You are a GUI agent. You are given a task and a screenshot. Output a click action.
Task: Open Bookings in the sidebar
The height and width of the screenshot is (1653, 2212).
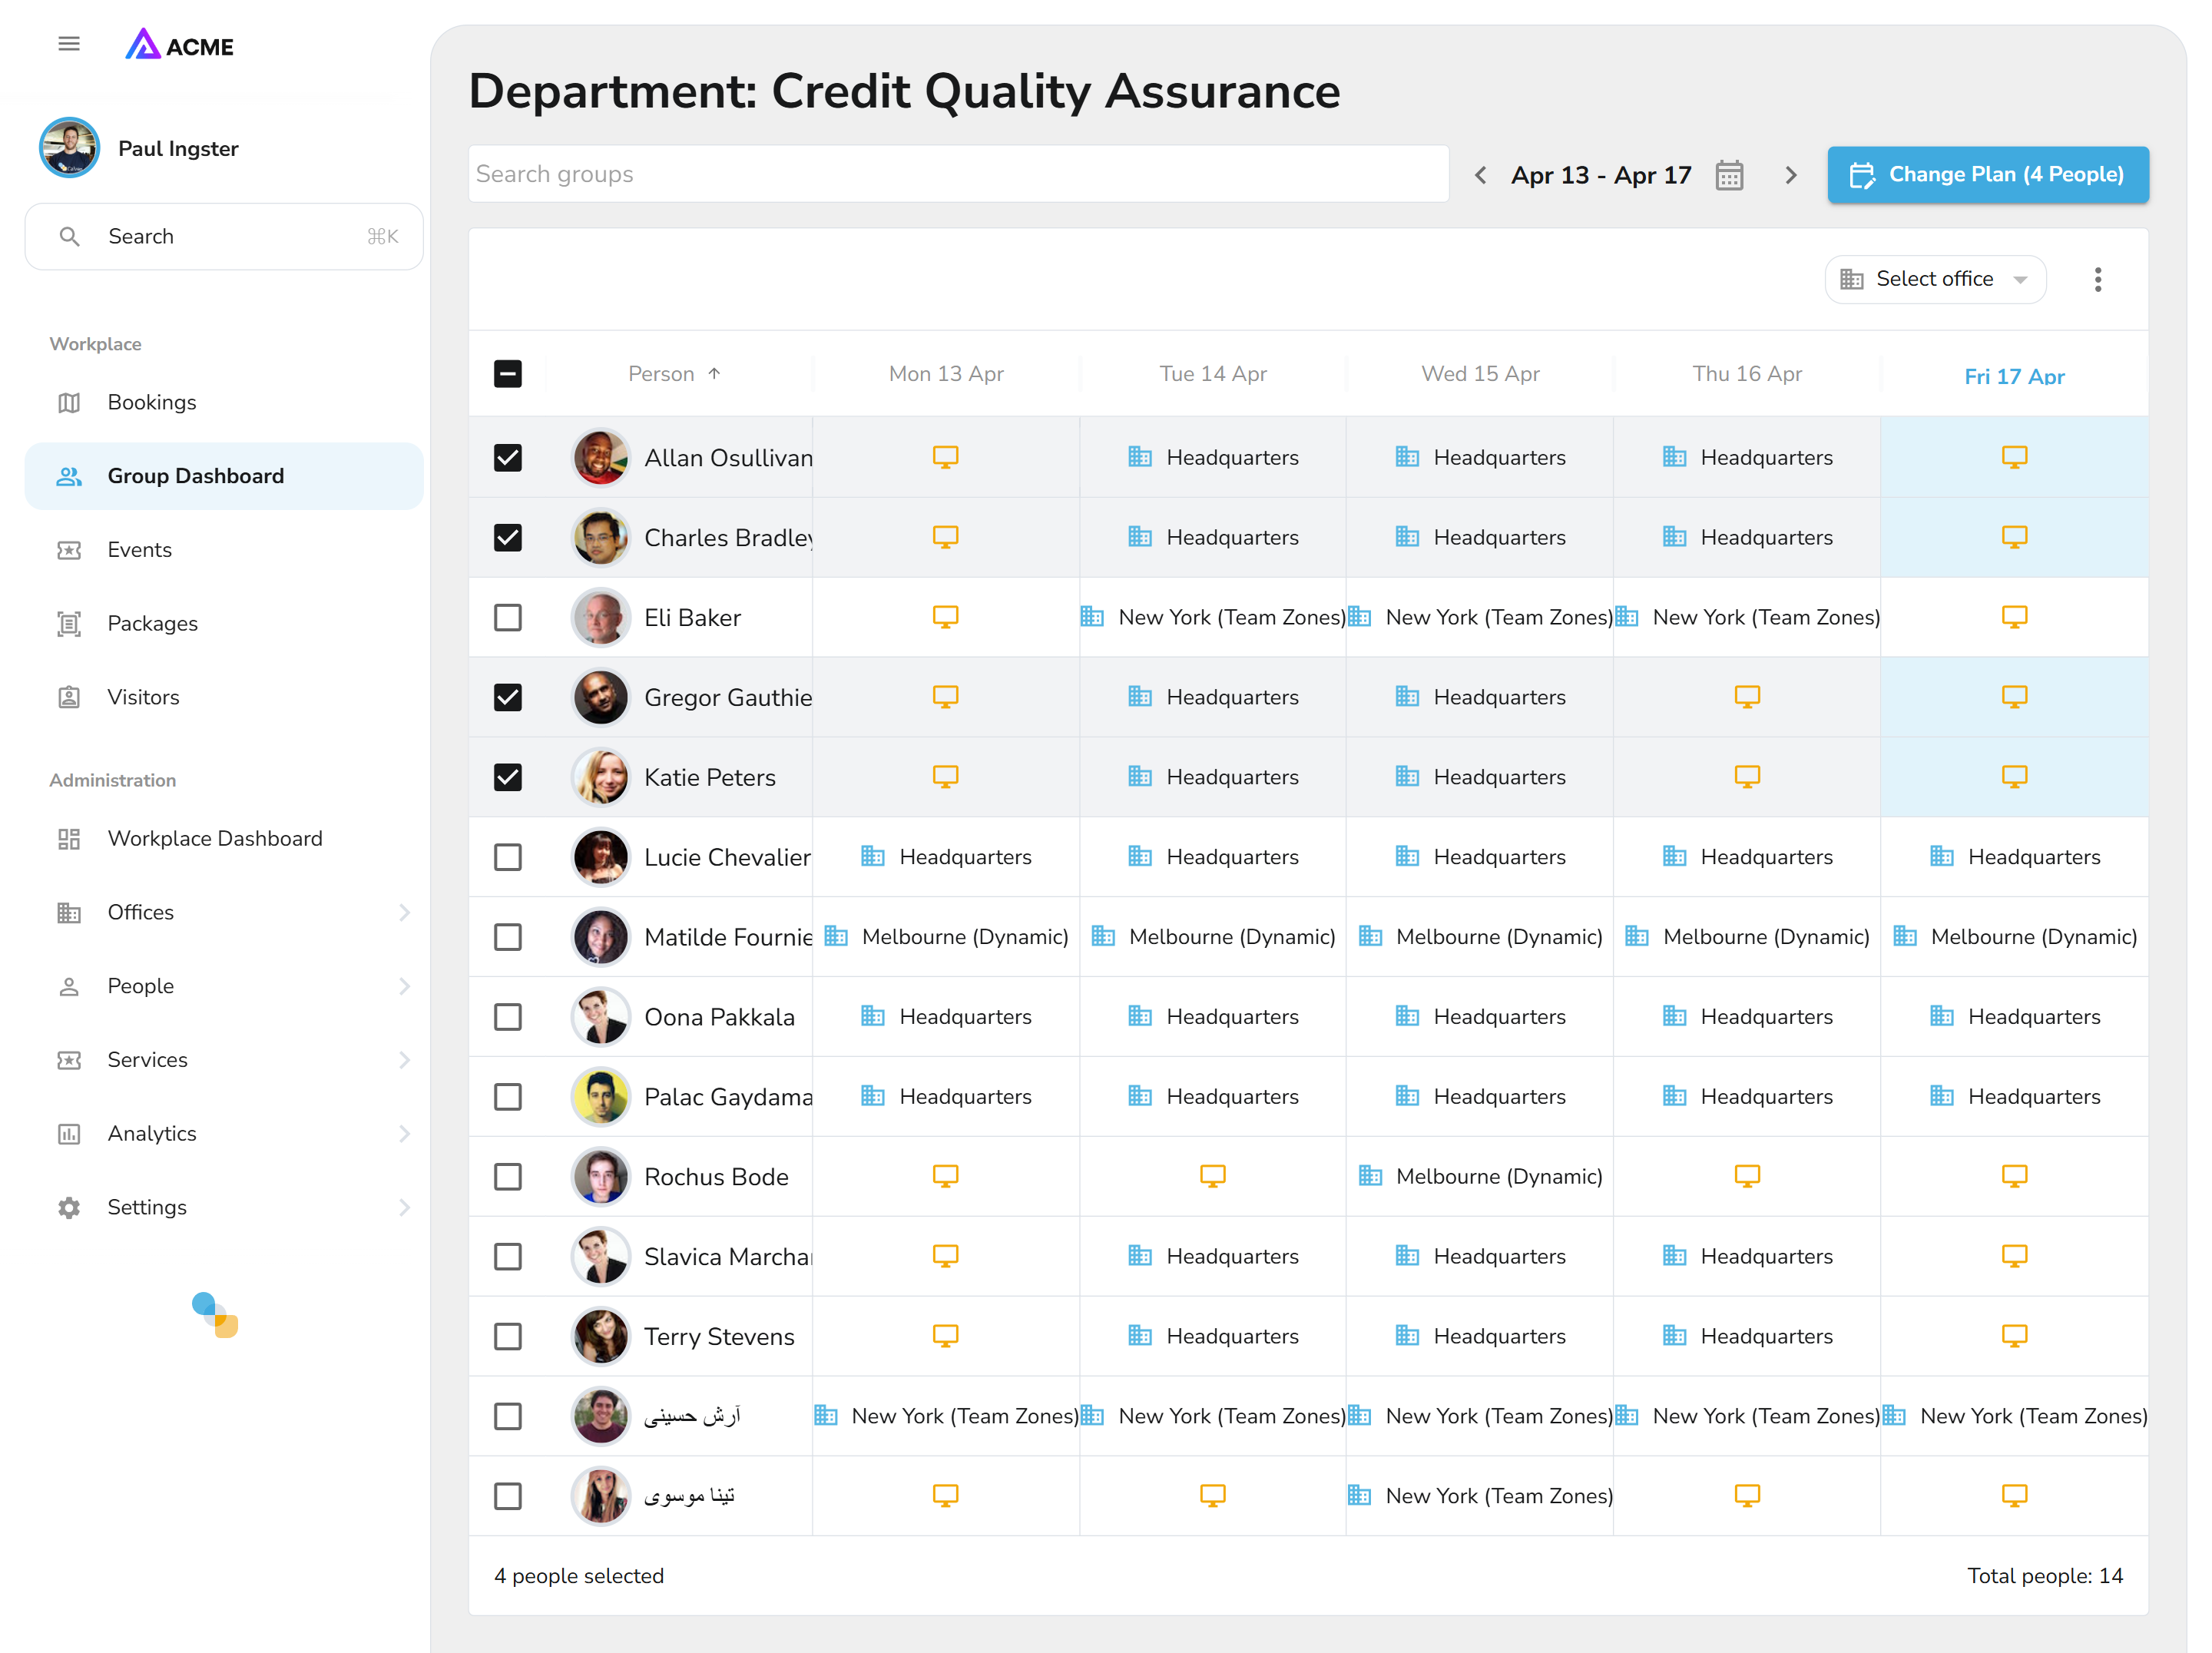tap(152, 402)
